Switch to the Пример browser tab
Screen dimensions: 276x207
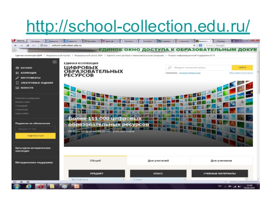click(222, 41)
